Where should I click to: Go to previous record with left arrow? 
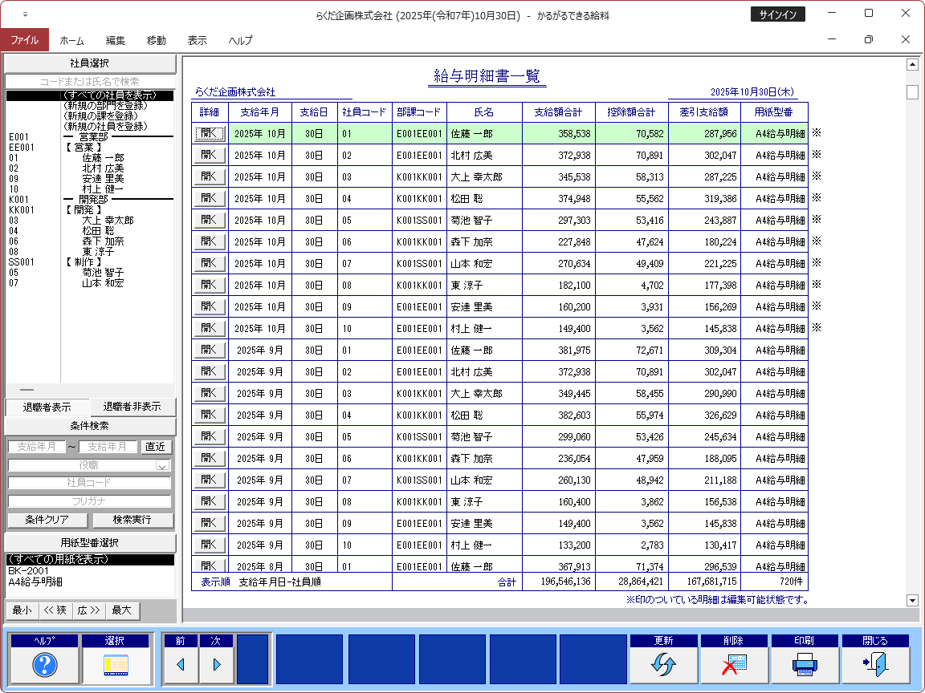[181, 664]
